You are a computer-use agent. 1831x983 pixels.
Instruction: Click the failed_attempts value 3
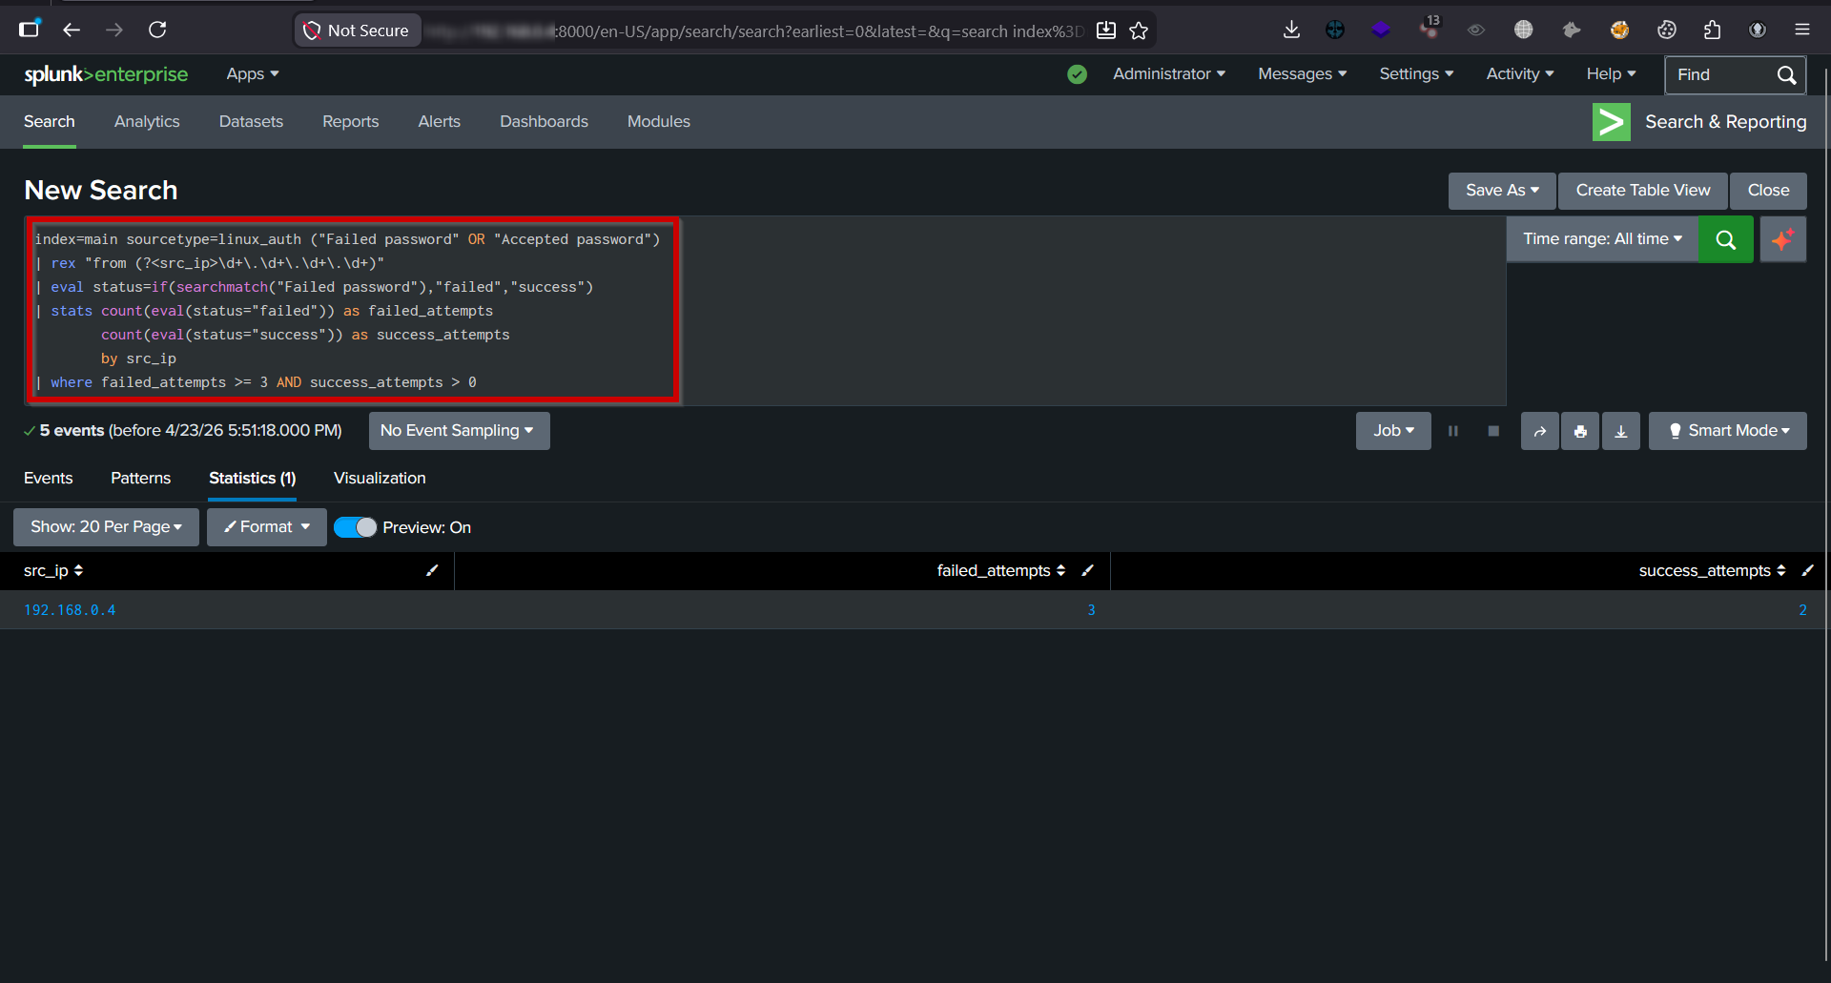(x=1091, y=610)
